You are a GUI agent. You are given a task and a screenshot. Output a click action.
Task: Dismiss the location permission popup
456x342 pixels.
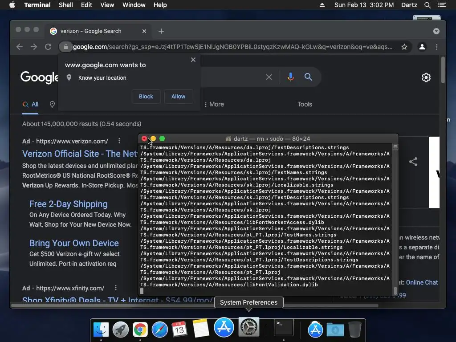coord(193,60)
